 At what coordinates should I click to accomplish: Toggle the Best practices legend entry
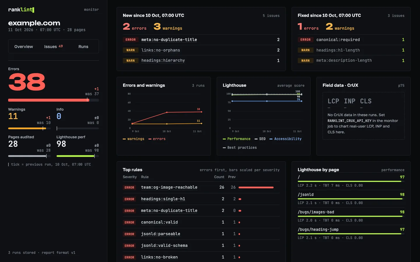[x=240, y=148]
